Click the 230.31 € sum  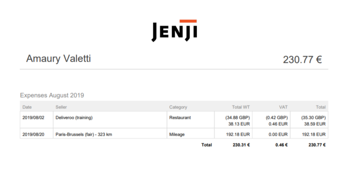click(x=241, y=145)
